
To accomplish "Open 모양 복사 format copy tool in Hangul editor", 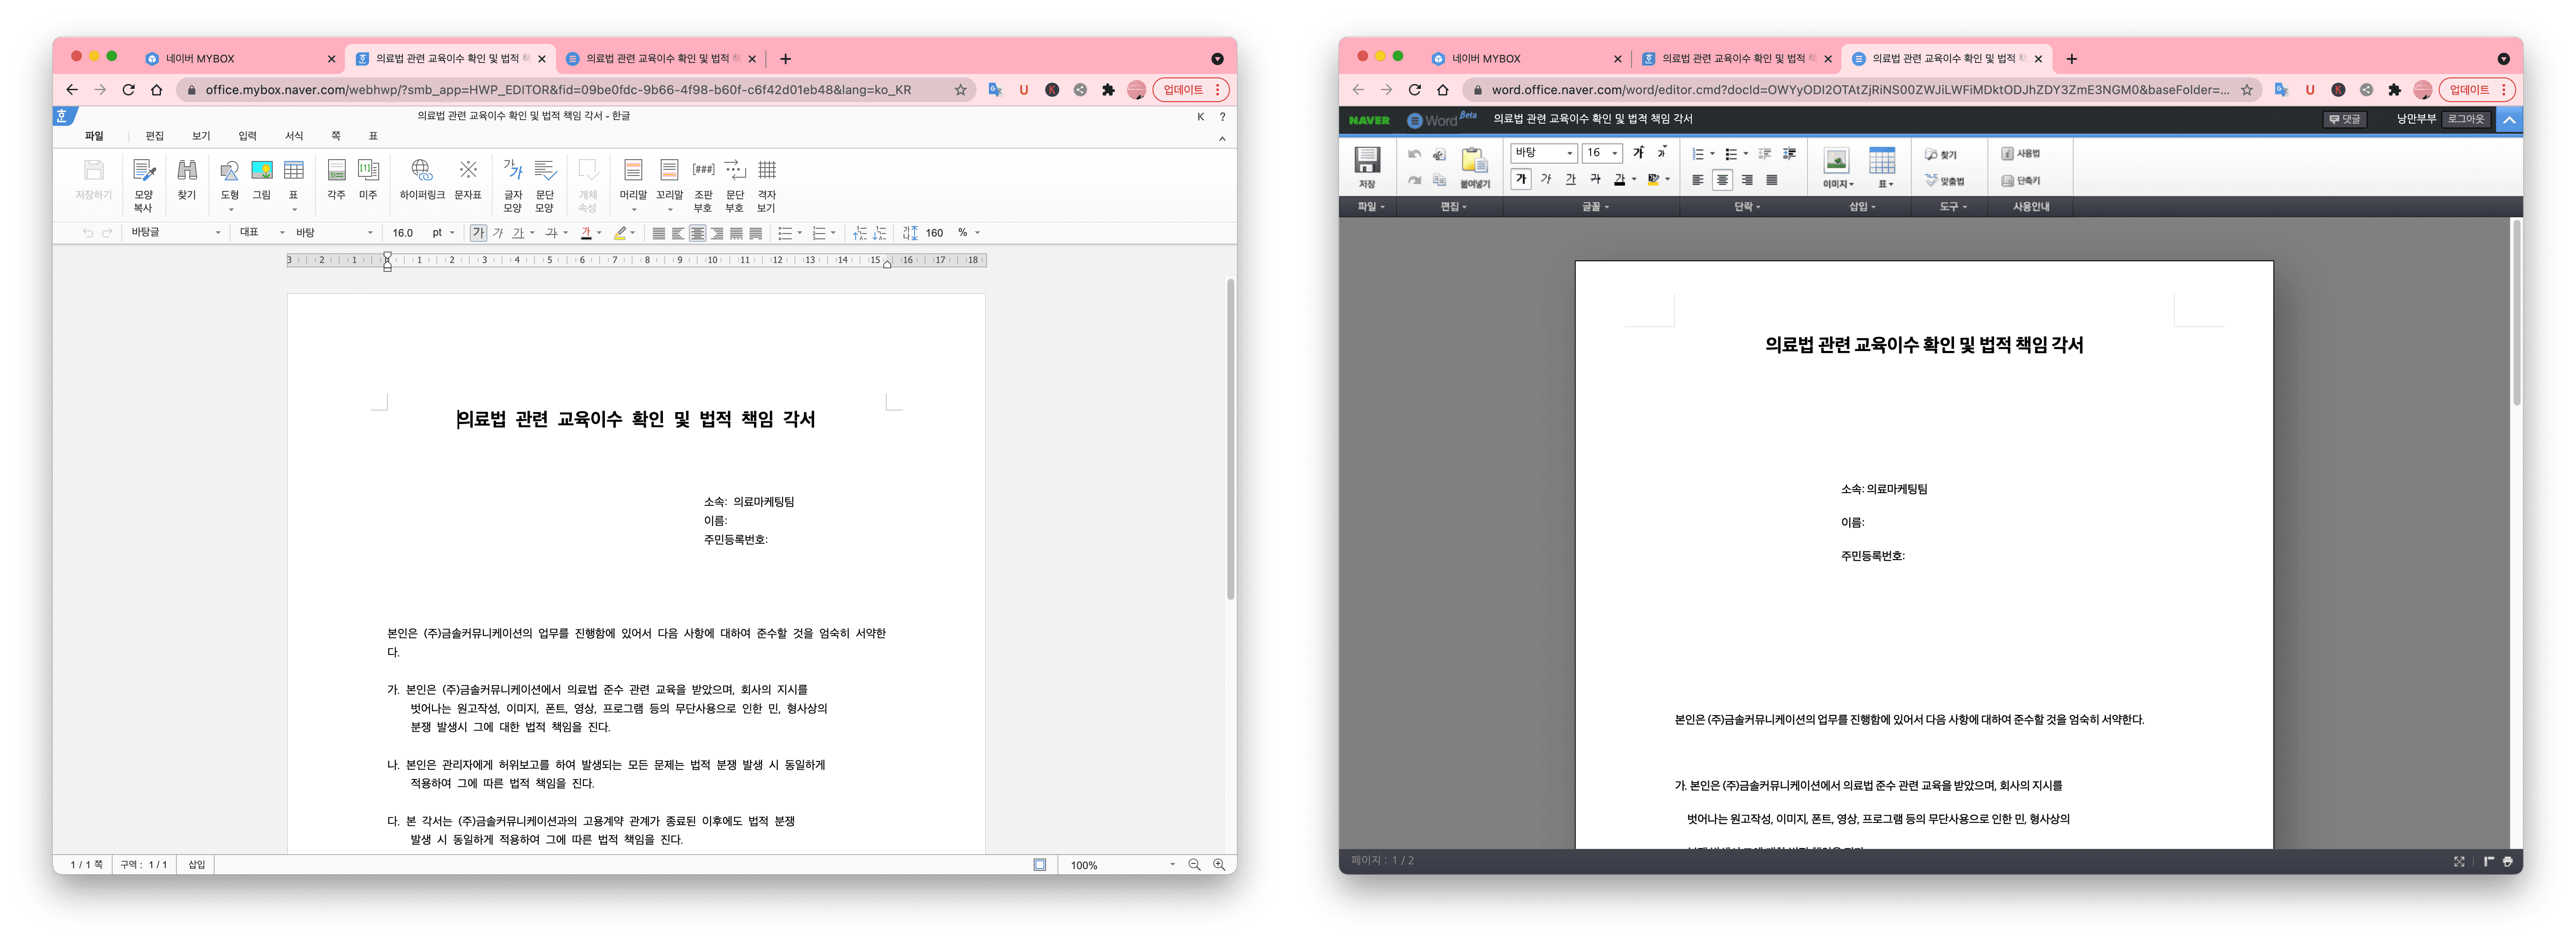I will pos(143,185).
